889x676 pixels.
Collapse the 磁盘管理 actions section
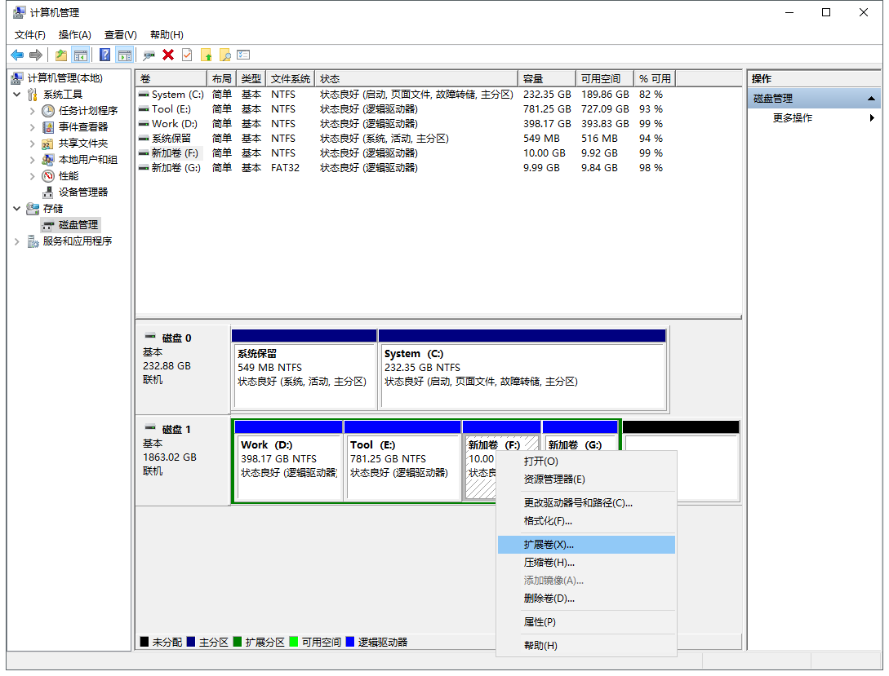pos(872,99)
